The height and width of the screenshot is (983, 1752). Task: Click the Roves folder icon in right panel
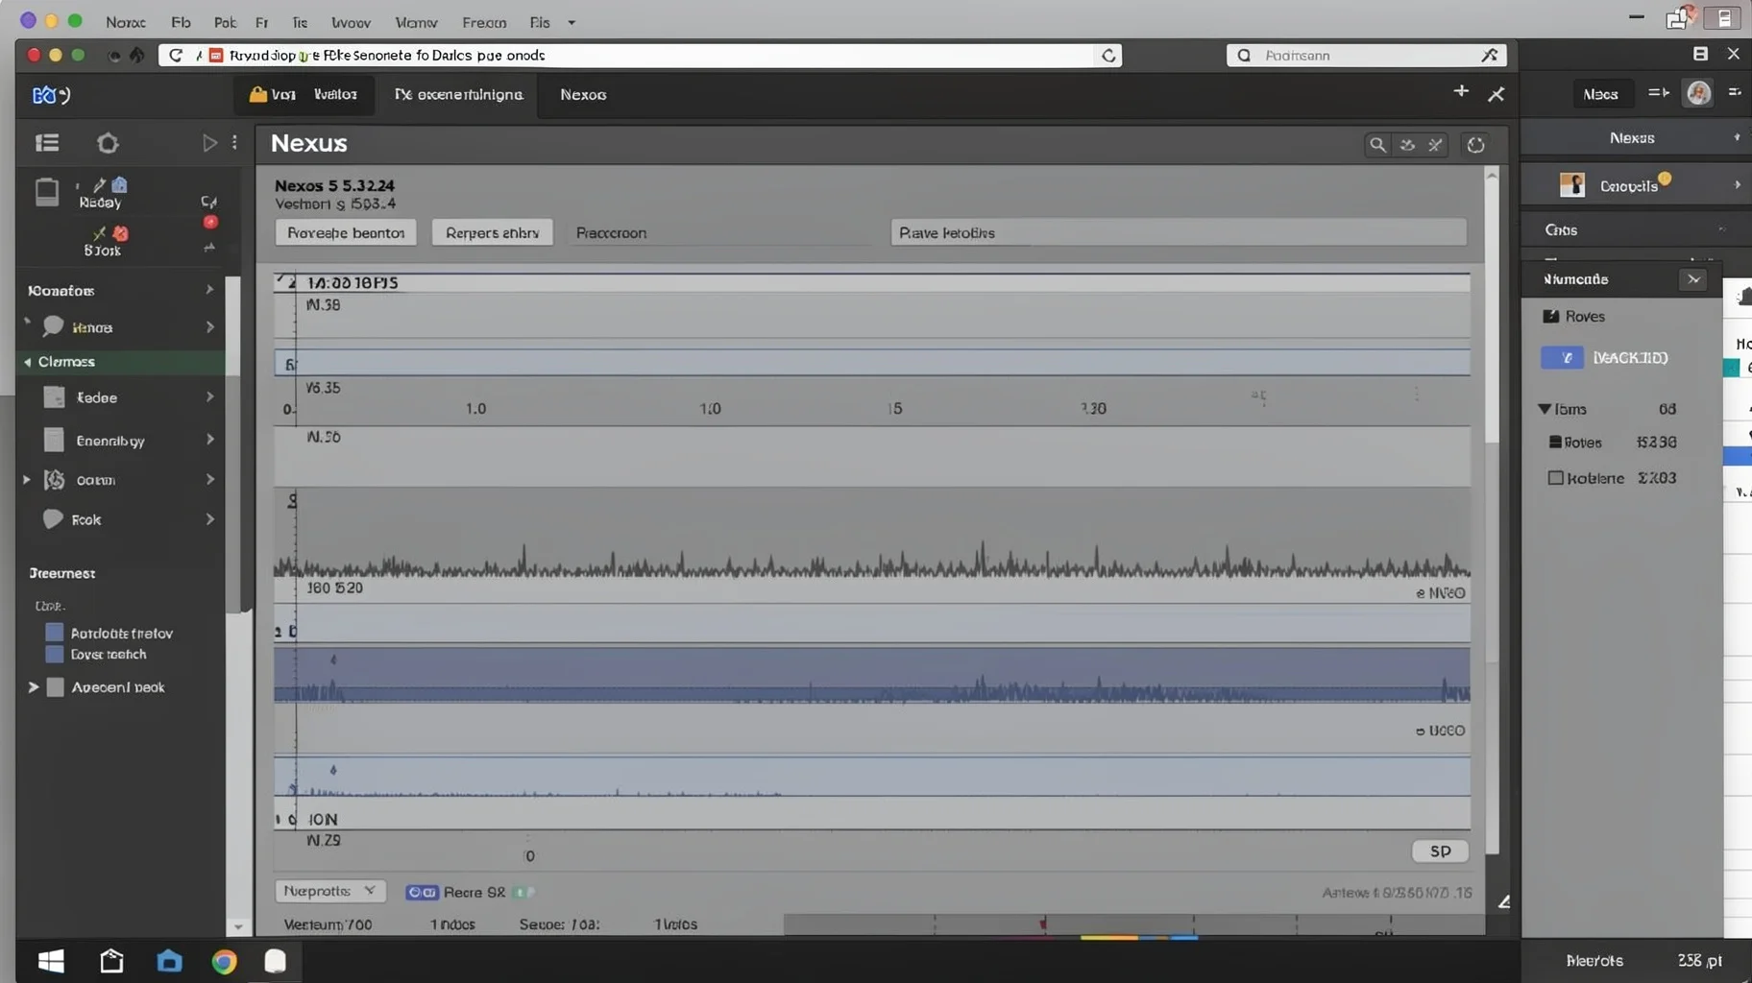[x=1550, y=316]
